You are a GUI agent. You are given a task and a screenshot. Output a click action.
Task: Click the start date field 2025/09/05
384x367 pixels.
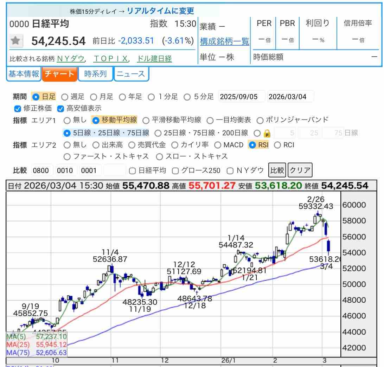[x=242, y=97]
